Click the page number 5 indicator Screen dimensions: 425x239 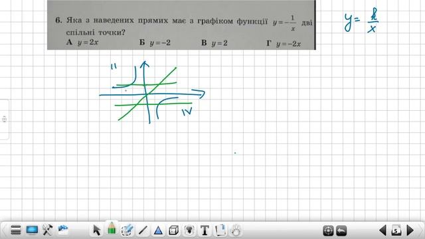[x=396, y=230]
